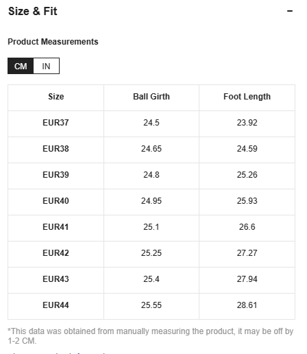The height and width of the screenshot is (354, 307).
Task: Click the Product Measurements label
Action: click(x=53, y=42)
